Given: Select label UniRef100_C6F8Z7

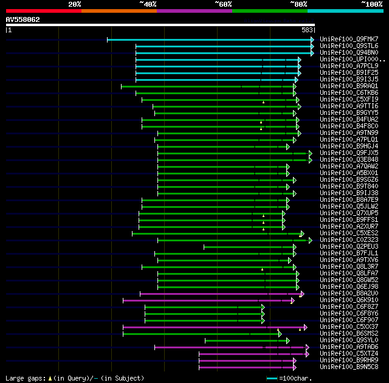Looking at the screenshot, I should [349, 307].
